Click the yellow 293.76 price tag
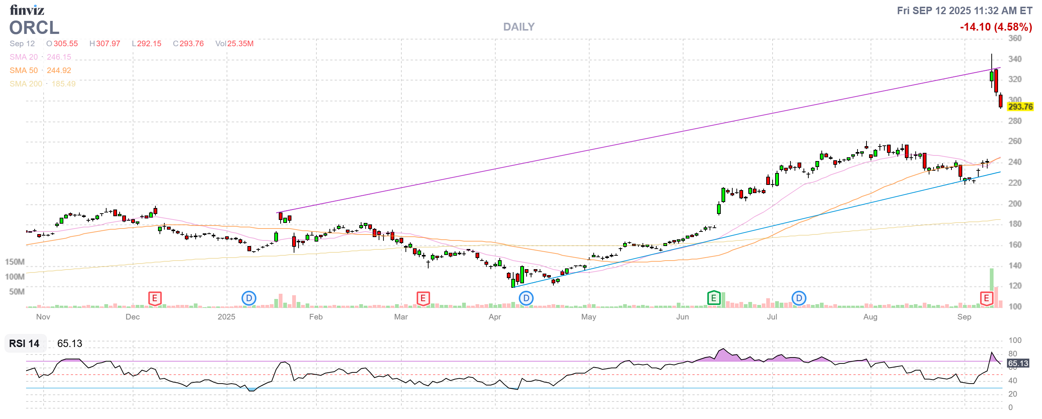Image resolution: width=1042 pixels, height=419 pixels. point(1020,107)
